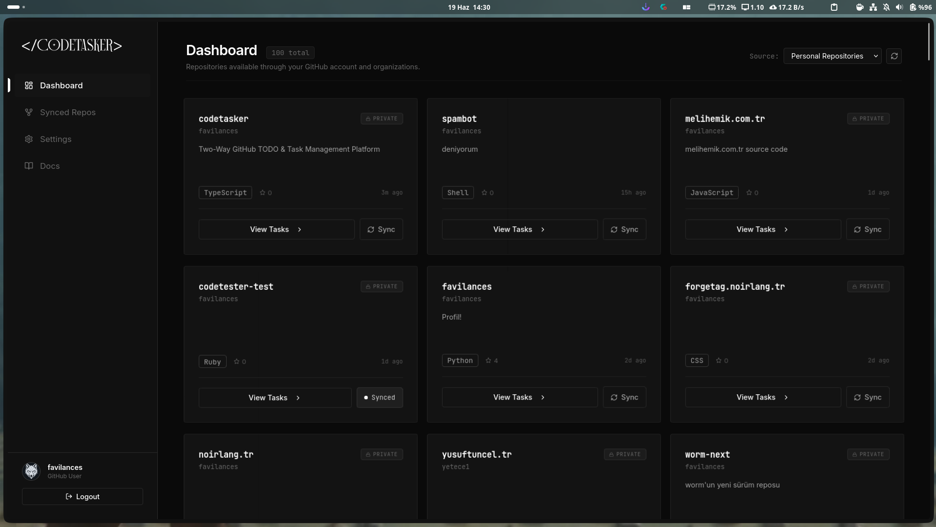Click the 100 total badge
936x527 pixels.
pos(290,53)
